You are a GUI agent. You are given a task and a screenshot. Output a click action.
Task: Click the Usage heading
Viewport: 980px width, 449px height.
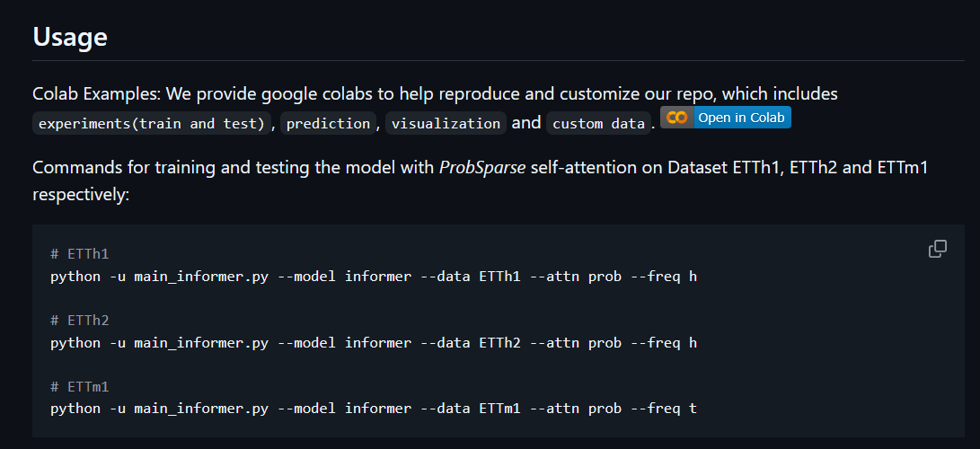tap(70, 37)
